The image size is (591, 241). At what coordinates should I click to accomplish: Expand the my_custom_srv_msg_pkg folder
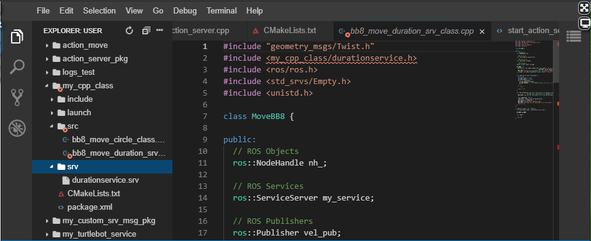(47, 221)
